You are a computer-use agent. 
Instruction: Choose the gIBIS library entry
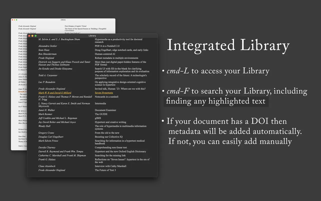coord(98,118)
